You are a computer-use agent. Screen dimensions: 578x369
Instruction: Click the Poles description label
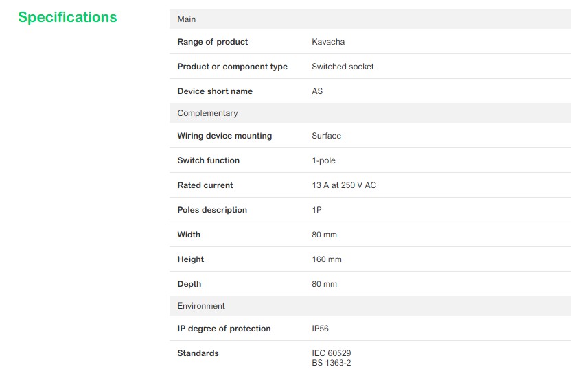click(x=212, y=210)
